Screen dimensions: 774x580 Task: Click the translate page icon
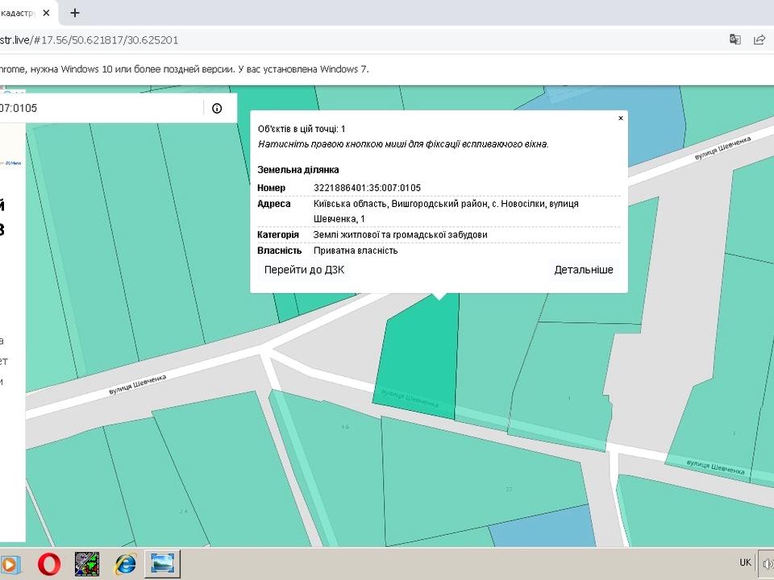tap(734, 39)
